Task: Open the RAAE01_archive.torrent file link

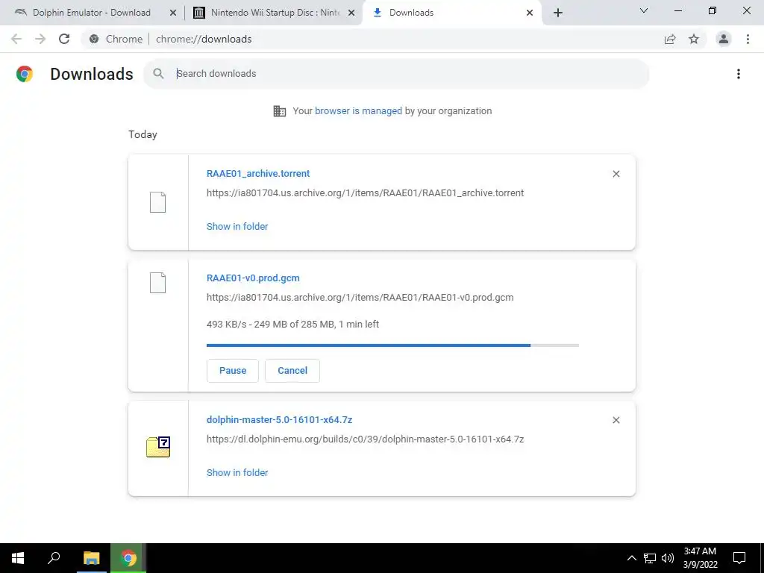Action: pos(258,173)
